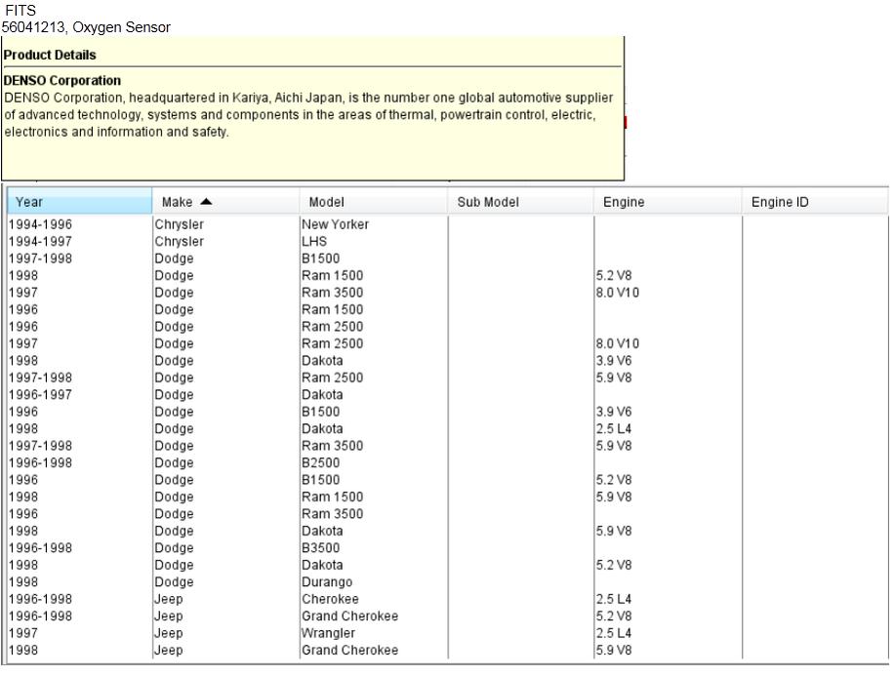Click the sort arrow in Make header
Screen dimensions: 894x676
(x=206, y=202)
